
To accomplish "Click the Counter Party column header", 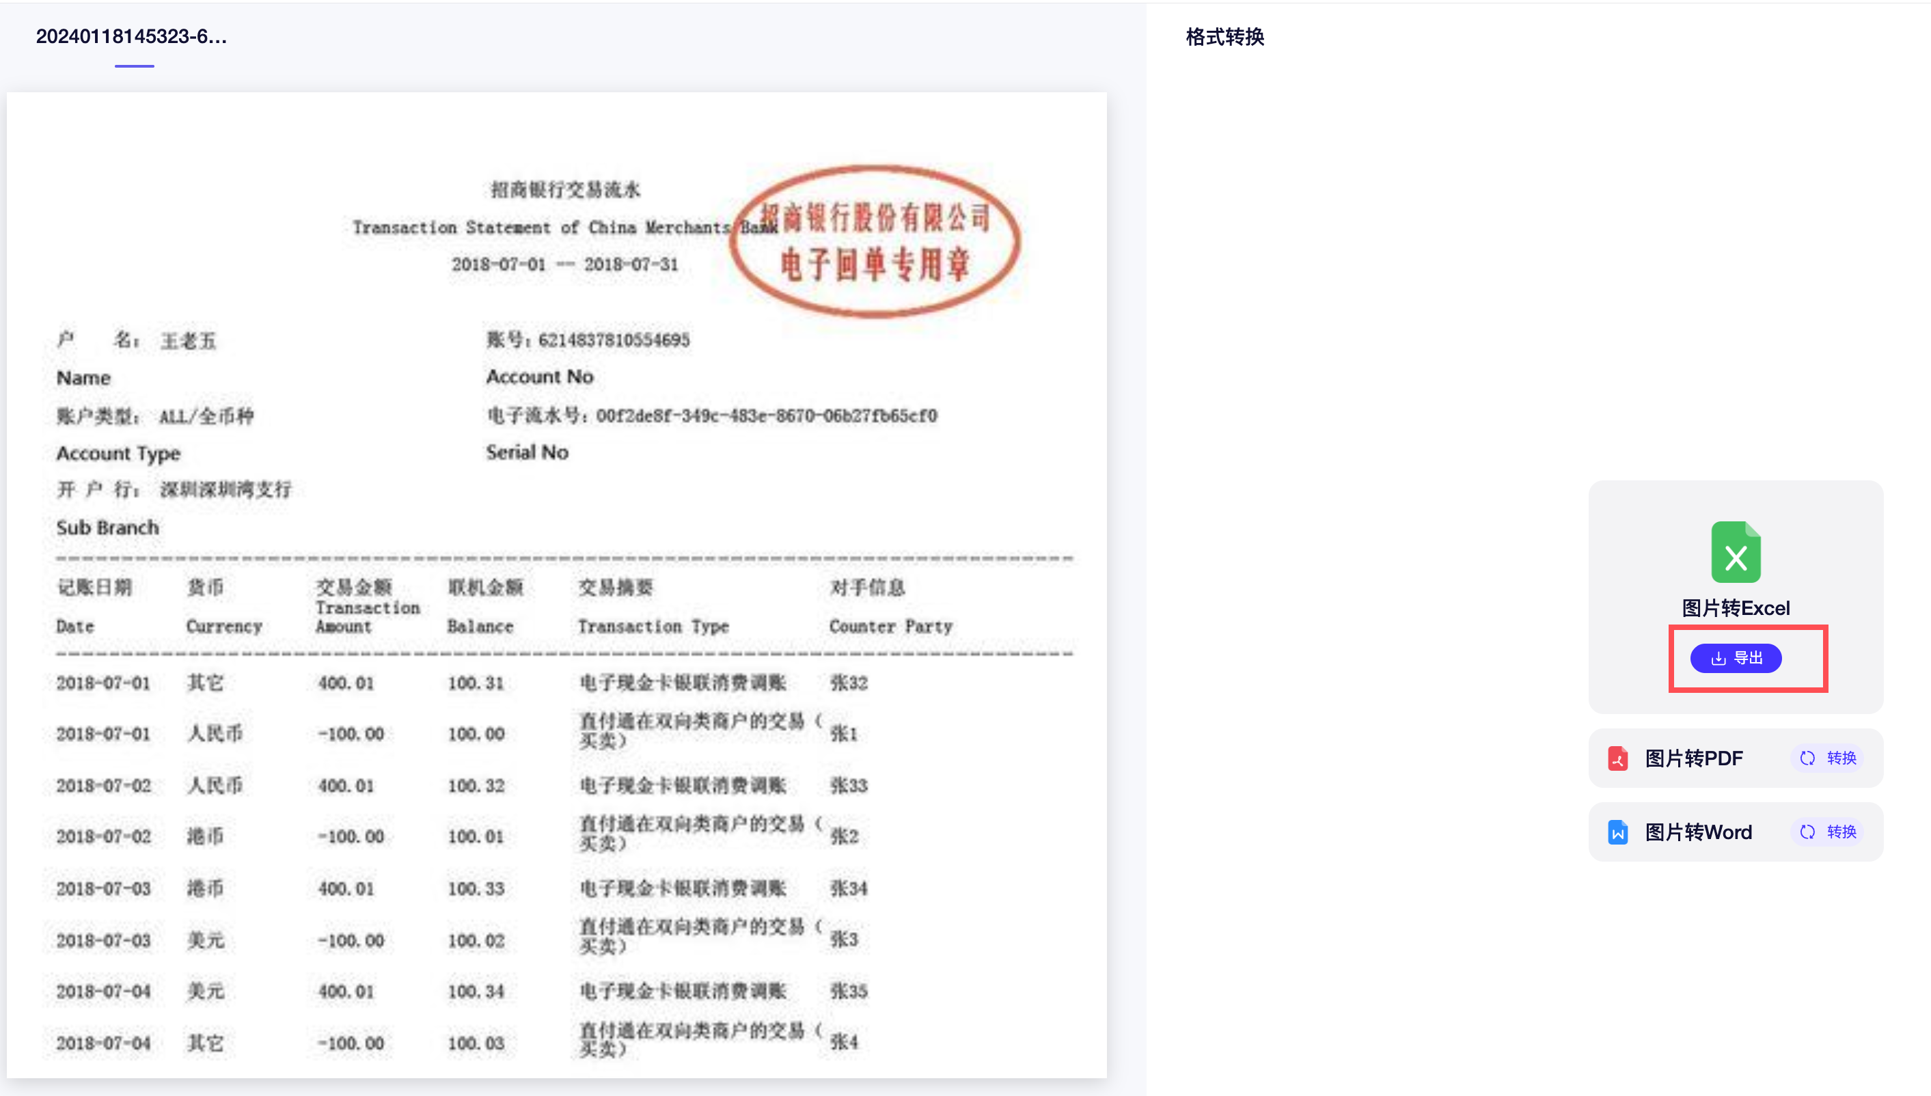I will click(890, 627).
